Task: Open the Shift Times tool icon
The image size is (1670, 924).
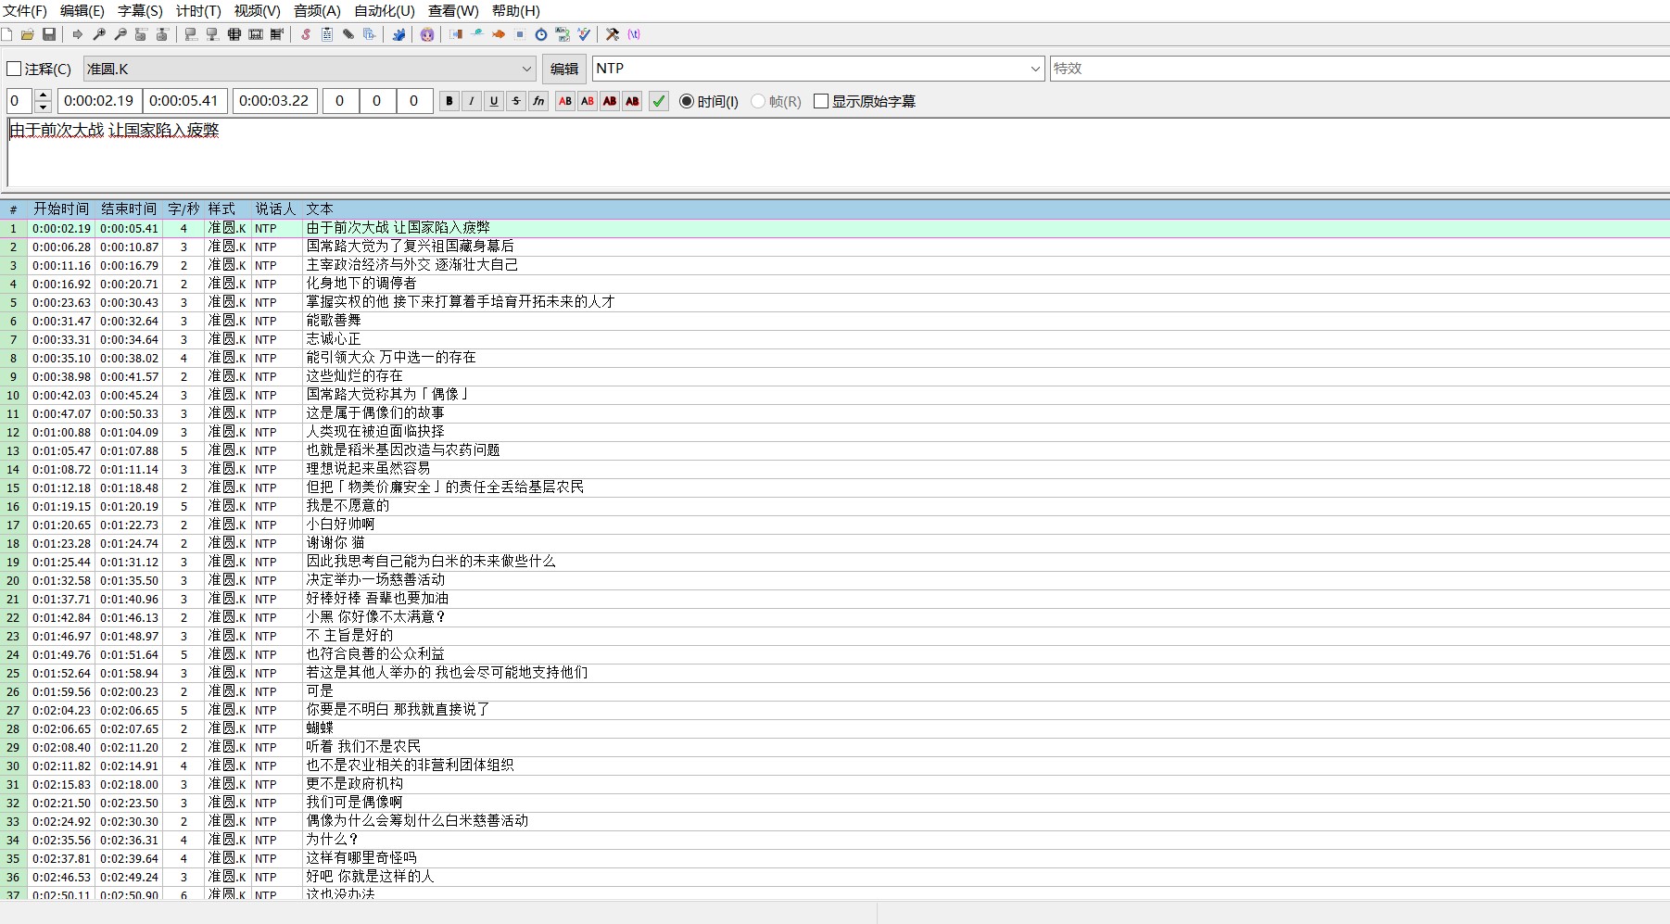Action: (x=456, y=34)
